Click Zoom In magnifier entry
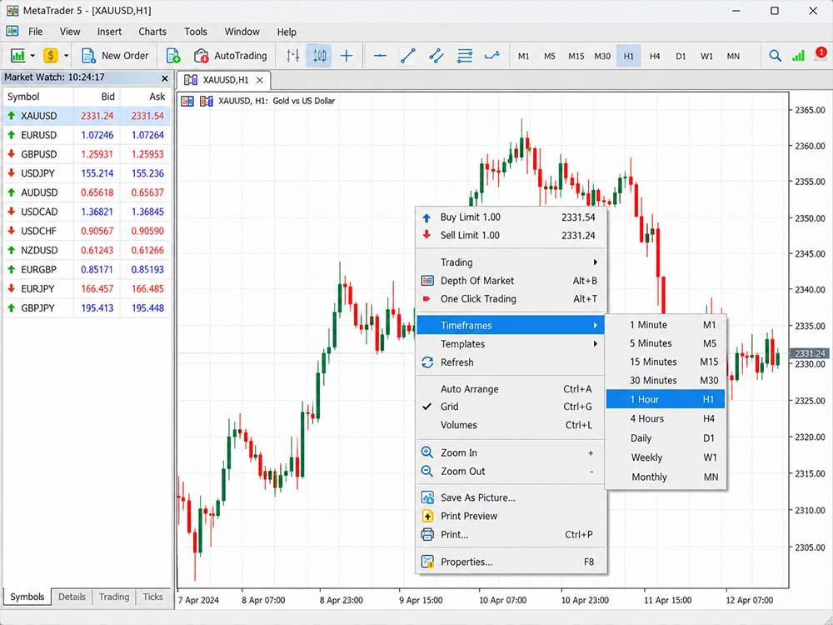Image resolution: width=833 pixels, height=625 pixels. click(x=511, y=452)
